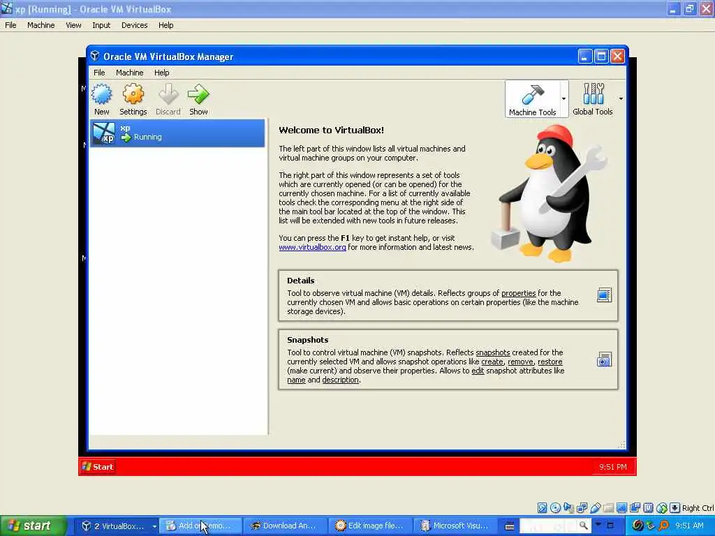Switch to 'Edit image file...' taskbar item

tap(369, 526)
